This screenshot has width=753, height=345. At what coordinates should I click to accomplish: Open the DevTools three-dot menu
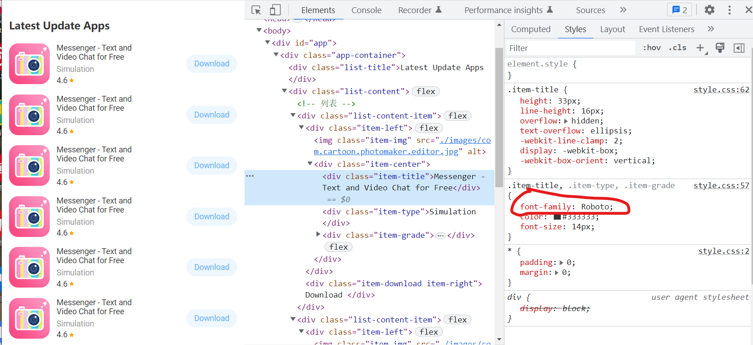point(729,10)
